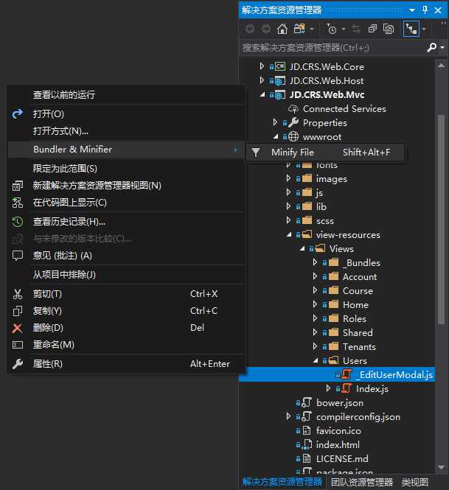Click the vertical scrollbar thumb
449x490 pixels.
tap(441, 220)
